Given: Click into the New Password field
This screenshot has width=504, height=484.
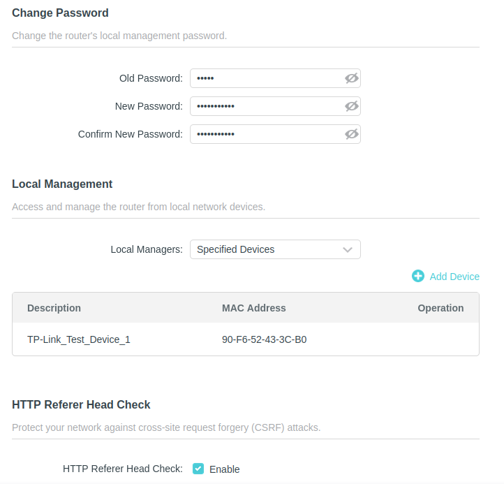Looking at the screenshot, I should (265, 106).
